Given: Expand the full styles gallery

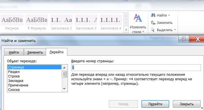Looking at the screenshot, I should click(126, 30).
